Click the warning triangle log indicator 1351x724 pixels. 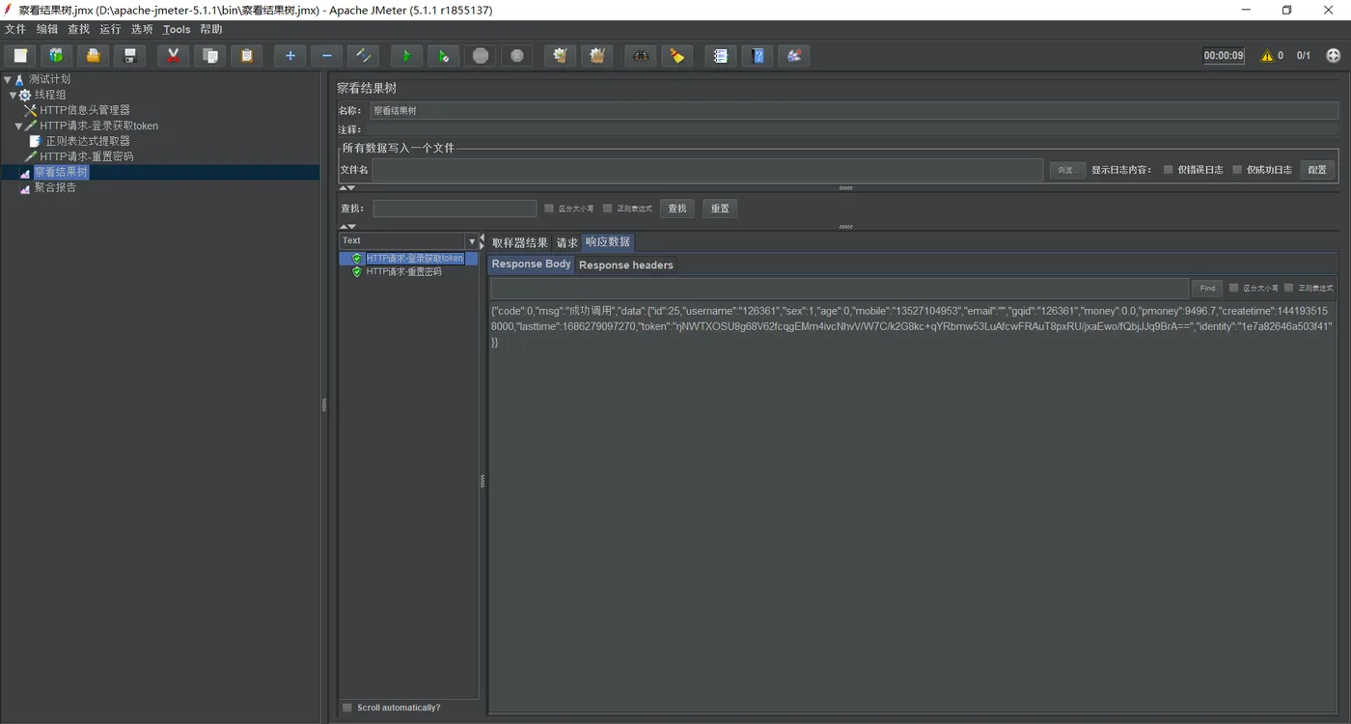tap(1267, 56)
